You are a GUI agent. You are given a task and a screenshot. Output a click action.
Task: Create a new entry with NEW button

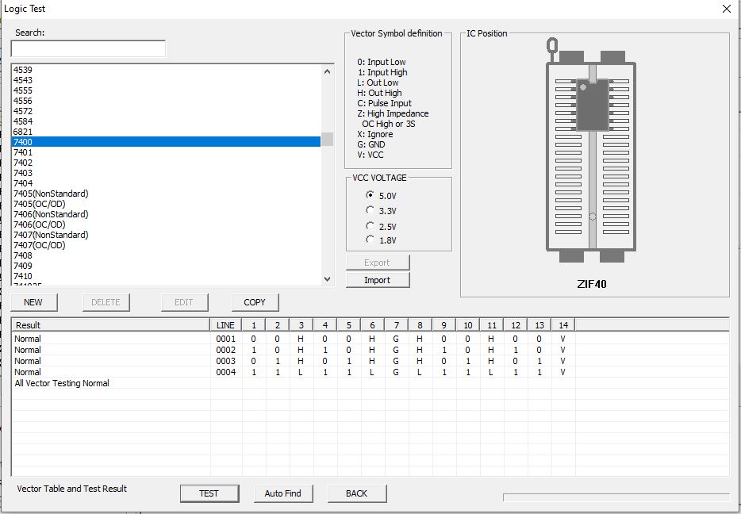click(x=33, y=302)
